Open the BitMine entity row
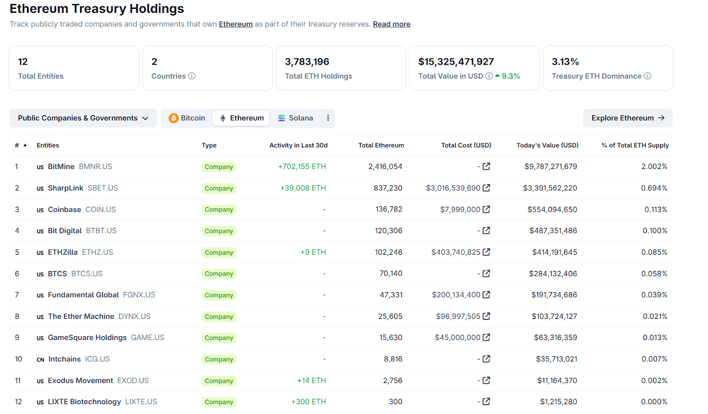 (x=341, y=167)
